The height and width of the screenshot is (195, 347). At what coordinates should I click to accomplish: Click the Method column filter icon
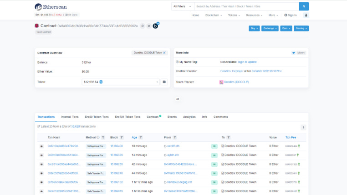[103, 137]
